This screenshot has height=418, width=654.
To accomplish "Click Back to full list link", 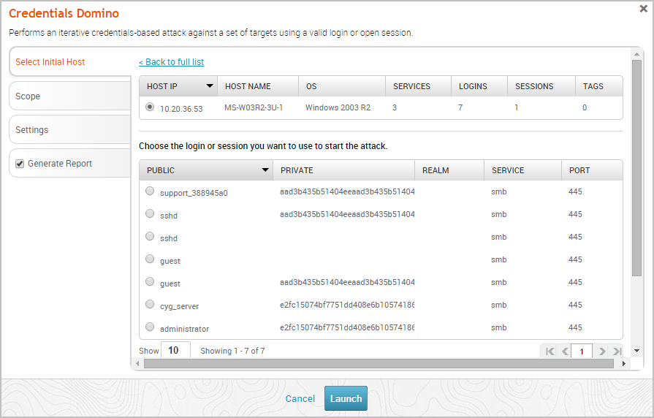I will click(171, 62).
